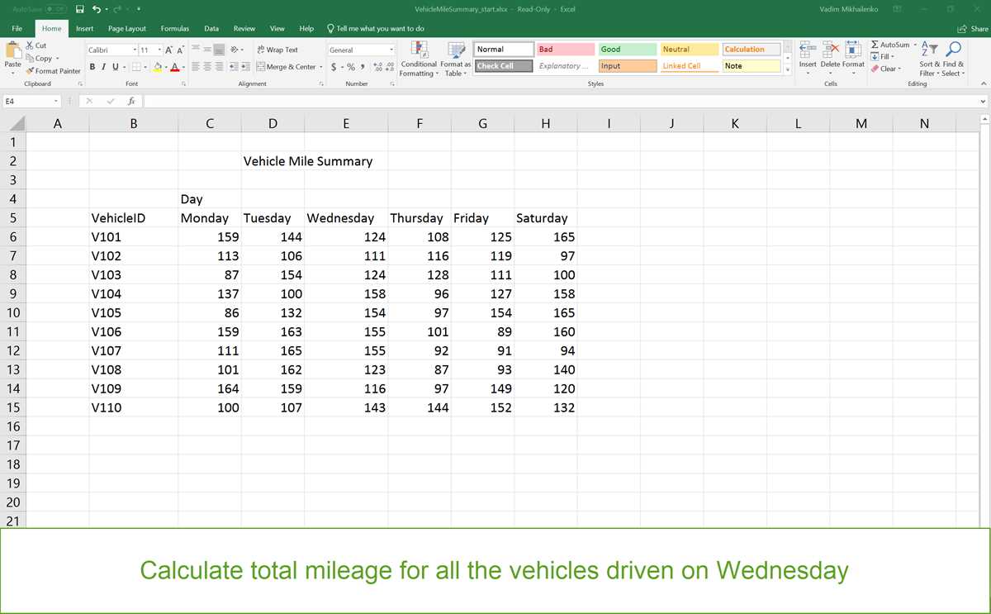Viewport: 991px width, 614px height.
Task: Expand Conditional Formatting menu
Action: (419, 59)
